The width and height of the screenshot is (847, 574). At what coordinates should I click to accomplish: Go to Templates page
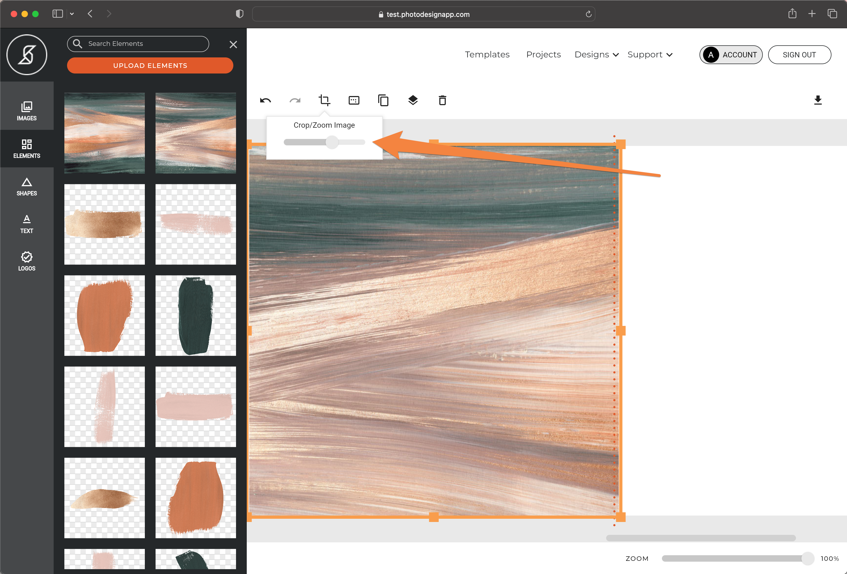pyautogui.click(x=487, y=55)
